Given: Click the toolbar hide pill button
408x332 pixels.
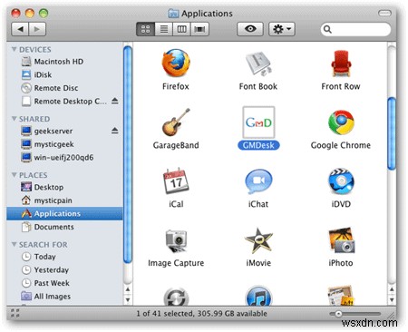Looking at the screenshot, I should (x=384, y=13).
